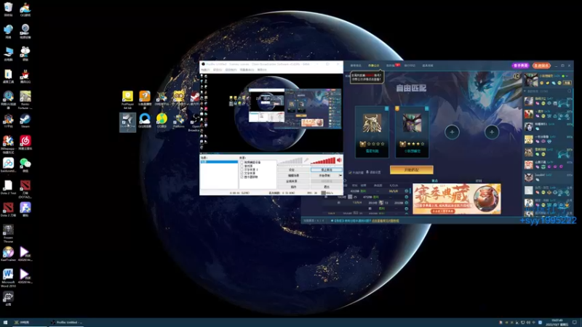Open the online status dropdown next to your username
The height and width of the screenshot is (327, 582).
[567, 76]
